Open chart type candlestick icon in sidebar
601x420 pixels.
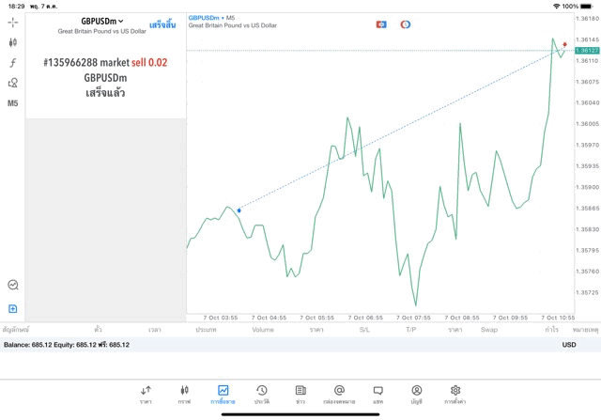point(12,42)
